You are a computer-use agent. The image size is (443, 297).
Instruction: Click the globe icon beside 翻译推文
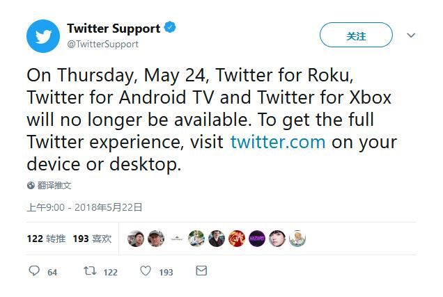coord(31,186)
